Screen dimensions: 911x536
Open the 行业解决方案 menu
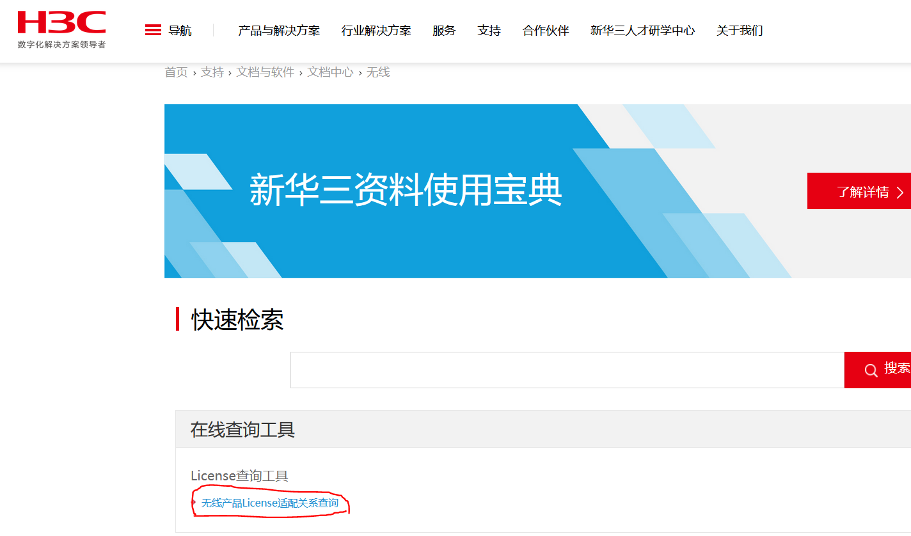(x=376, y=30)
